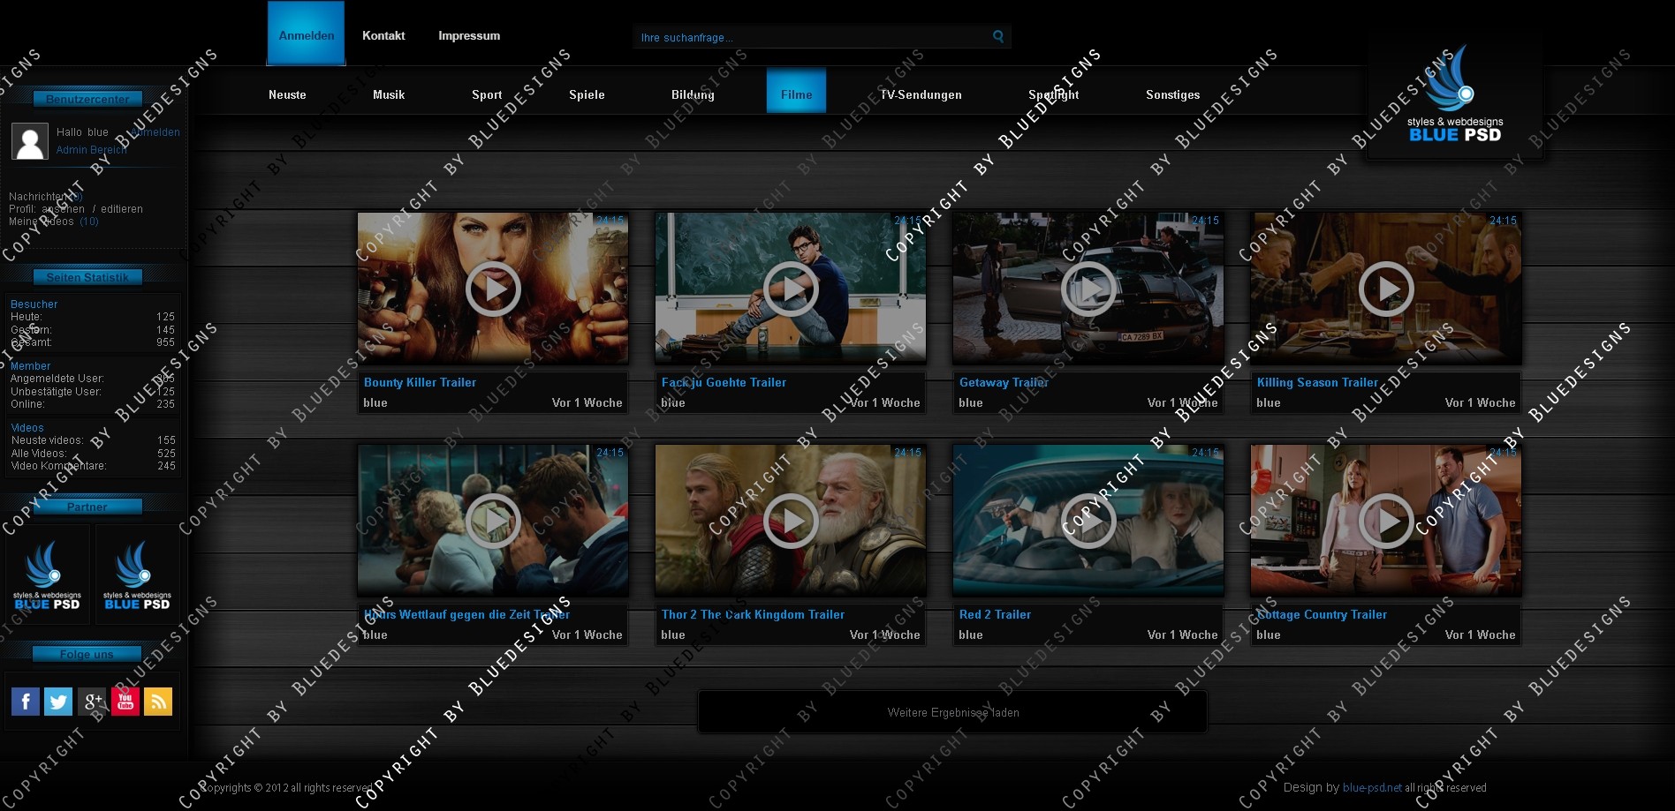Play the Red 2 Trailer video
Screen dimensions: 1675x811
1088,521
